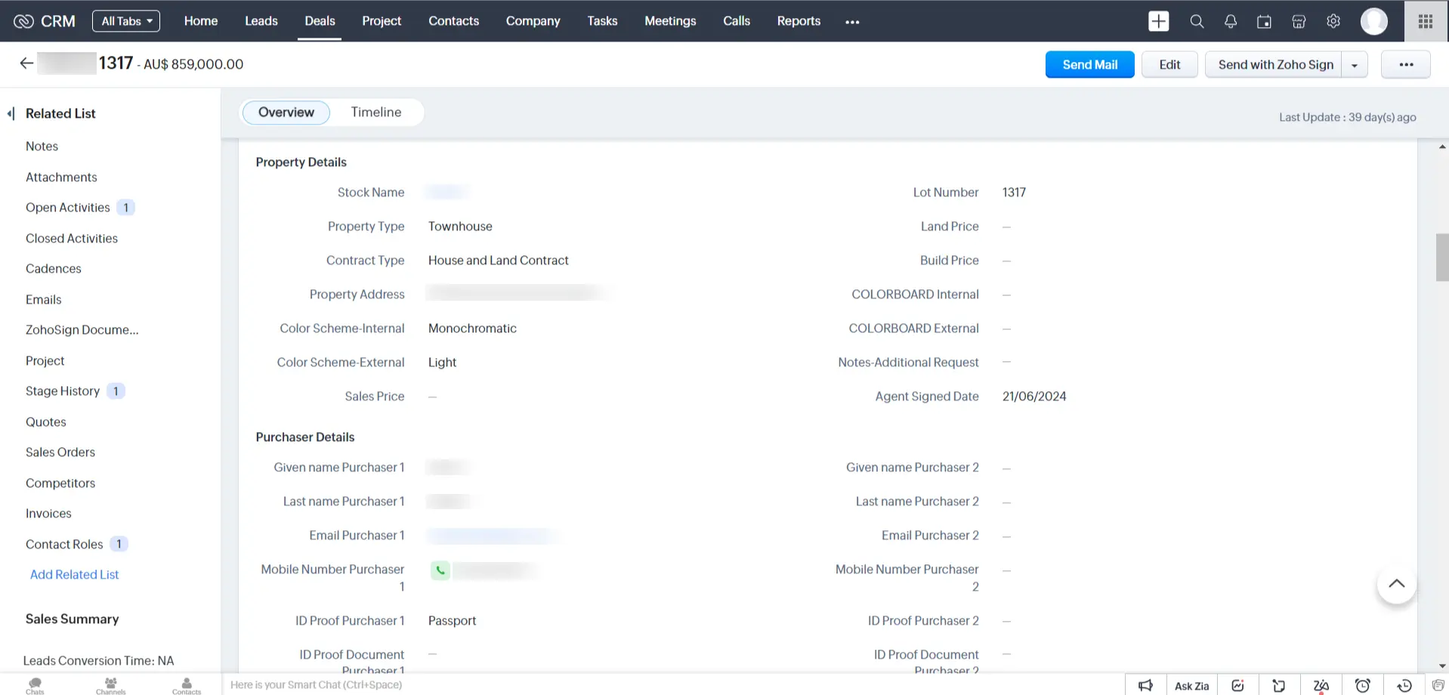This screenshot has height=695, width=1449.
Task: Click Ask Zia in the bottom bar
Action: [1191, 685]
